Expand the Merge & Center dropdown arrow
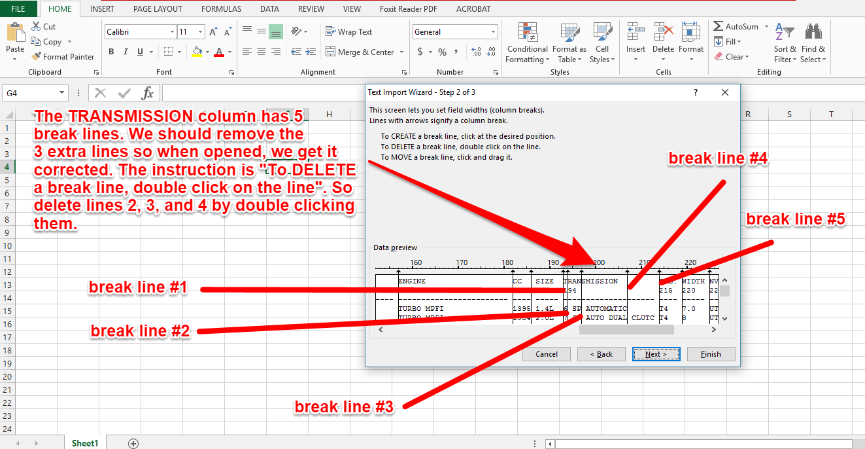This screenshot has height=449, width=865. [401, 52]
